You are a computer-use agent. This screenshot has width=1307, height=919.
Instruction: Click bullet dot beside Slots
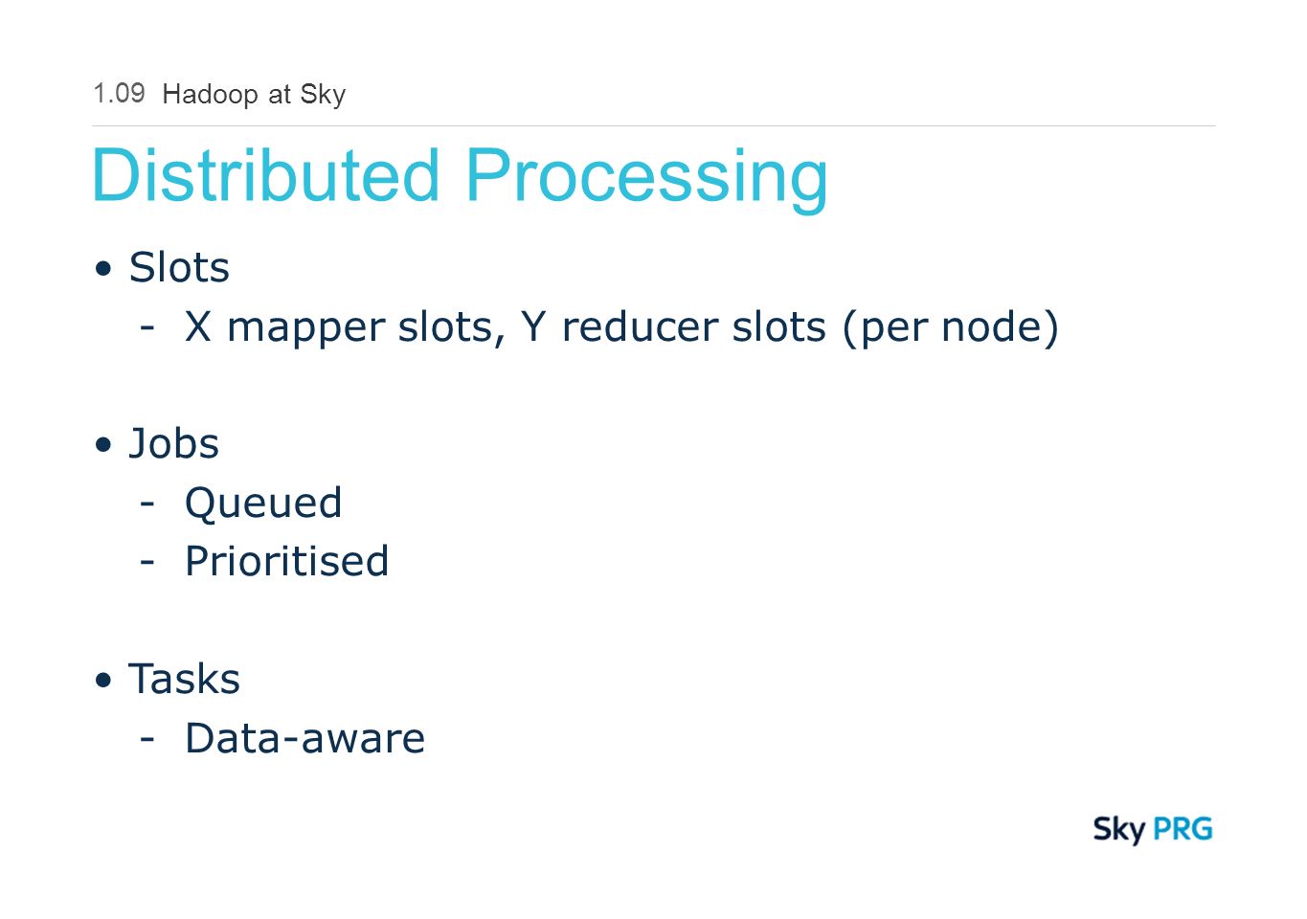pyautogui.click(x=103, y=269)
